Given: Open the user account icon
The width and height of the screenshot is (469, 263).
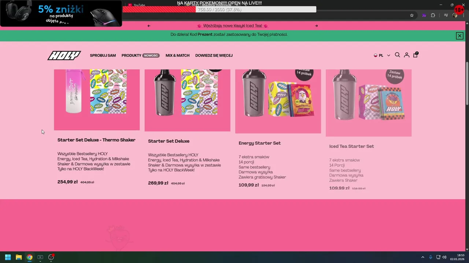Looking at the screenshot, I should pyautogui.click(x=407, y=55).
